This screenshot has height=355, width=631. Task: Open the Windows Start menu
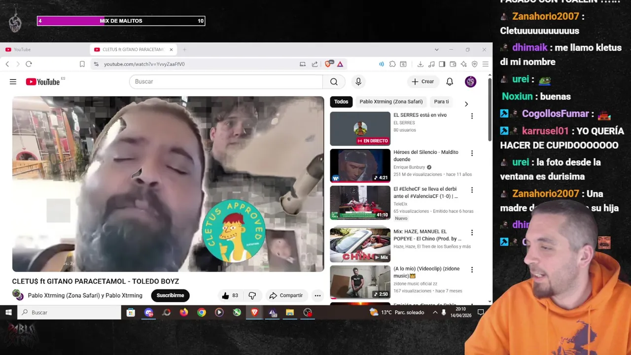pyautogui.click(x=8, y=312)
